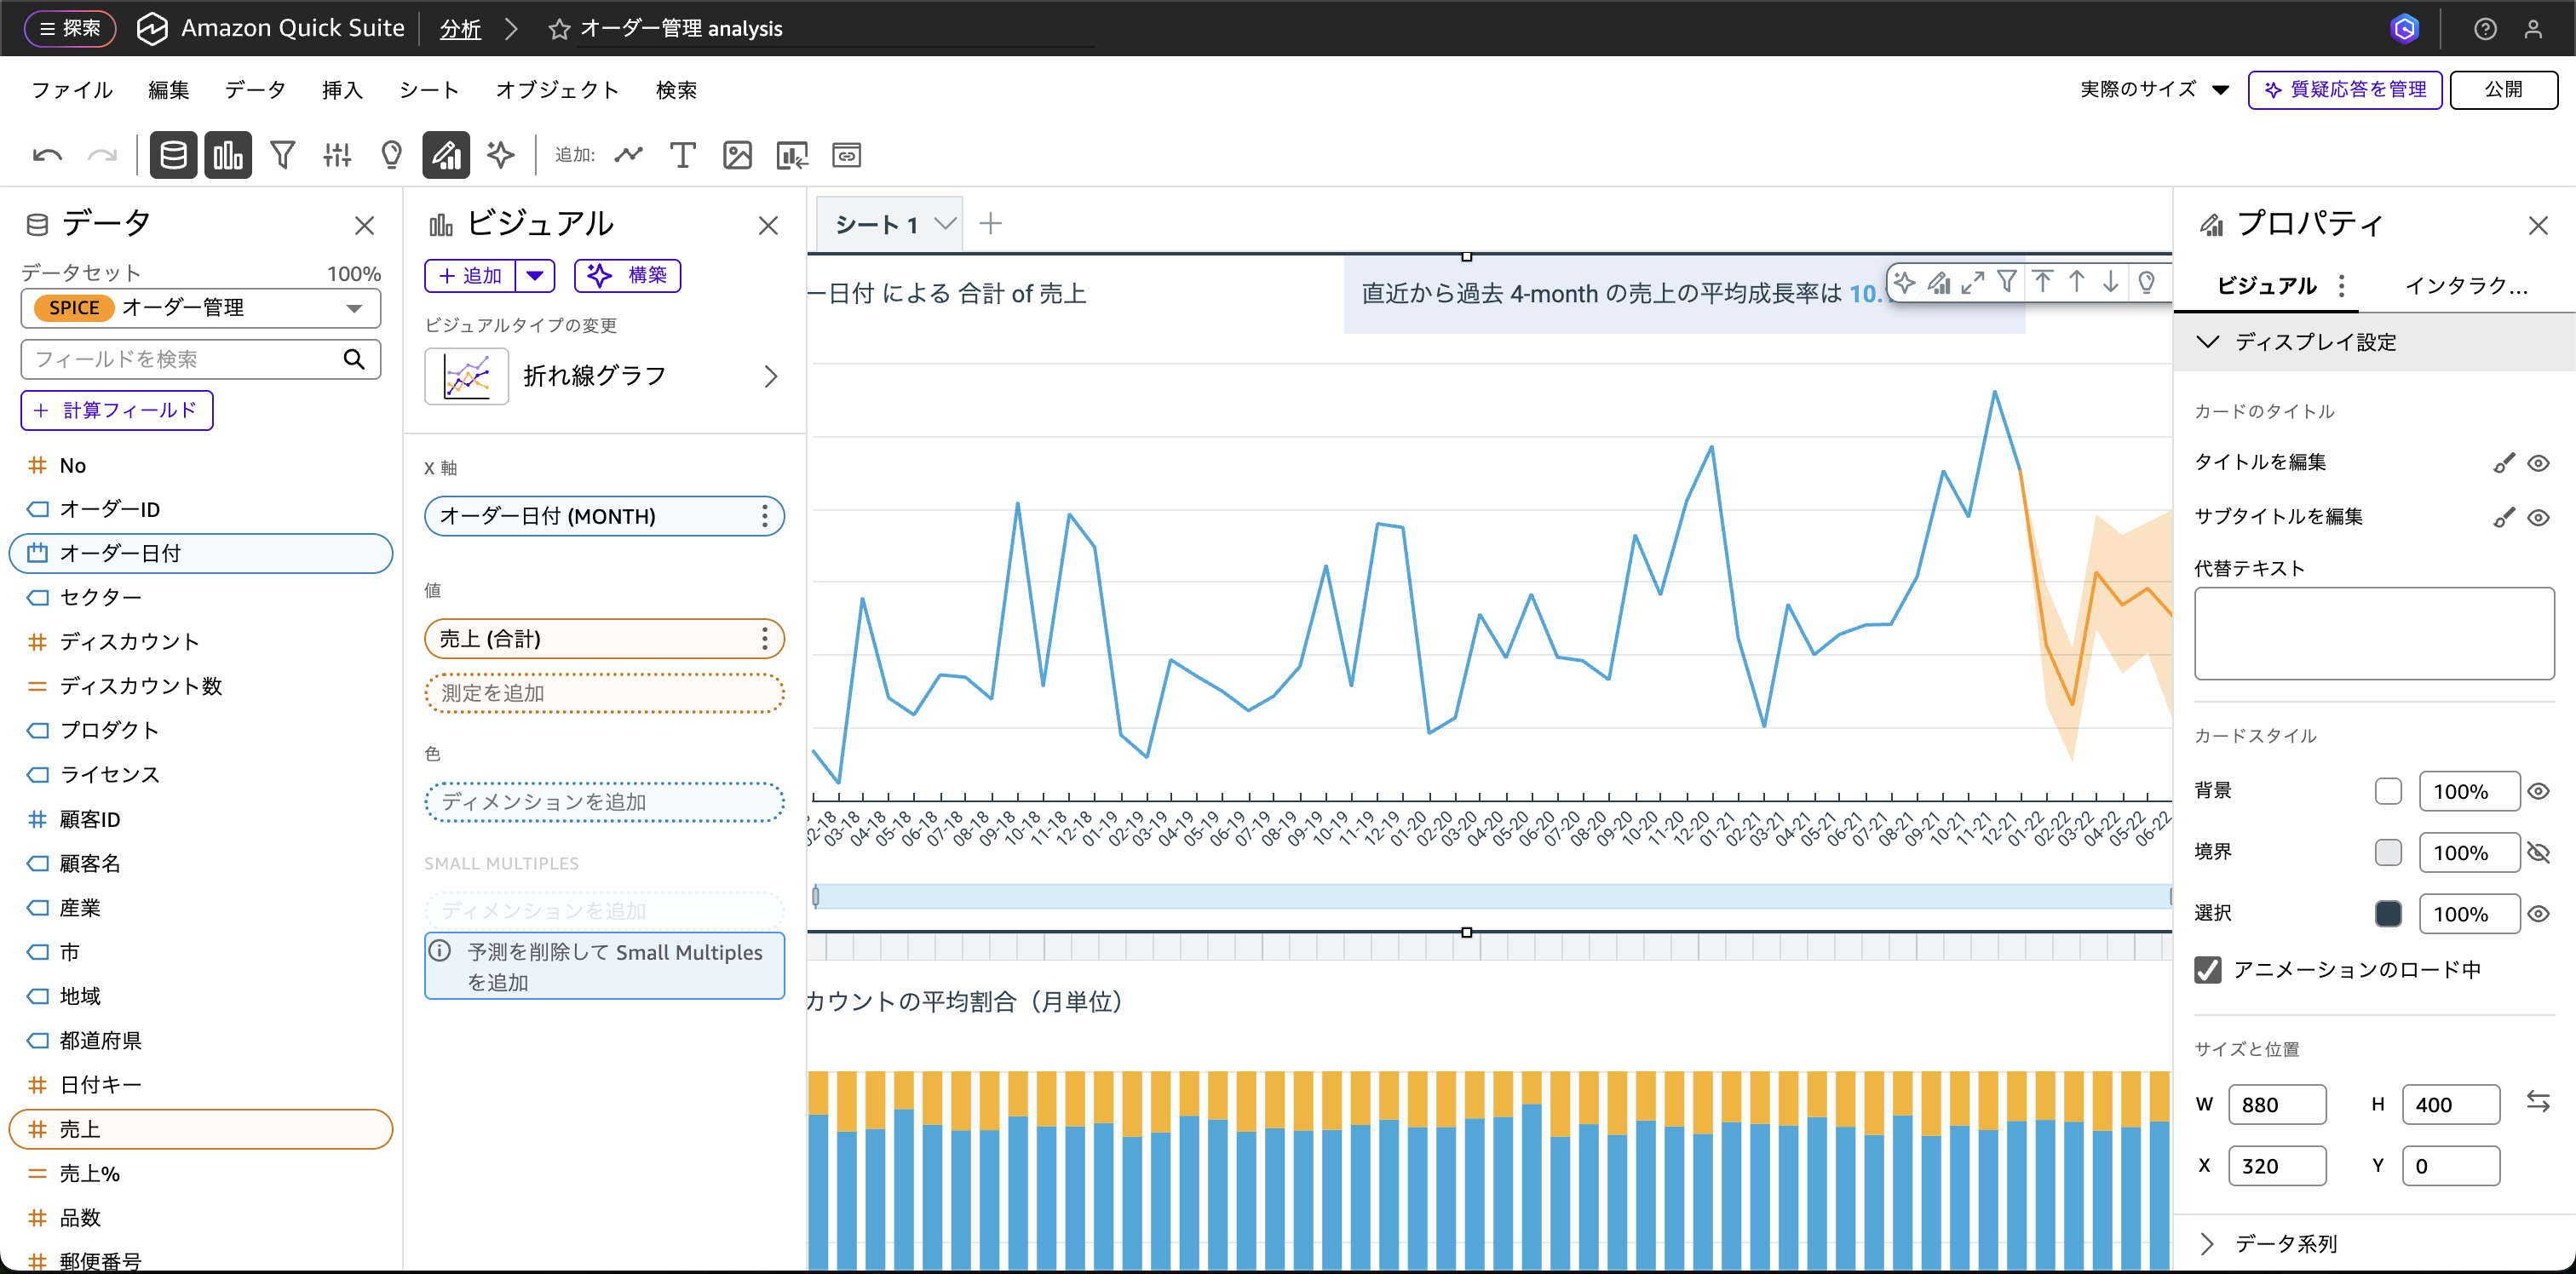The width and height of the screenshot is (2576, 1274).
Task: Click the text box insert icon
Action: (683, 155)
